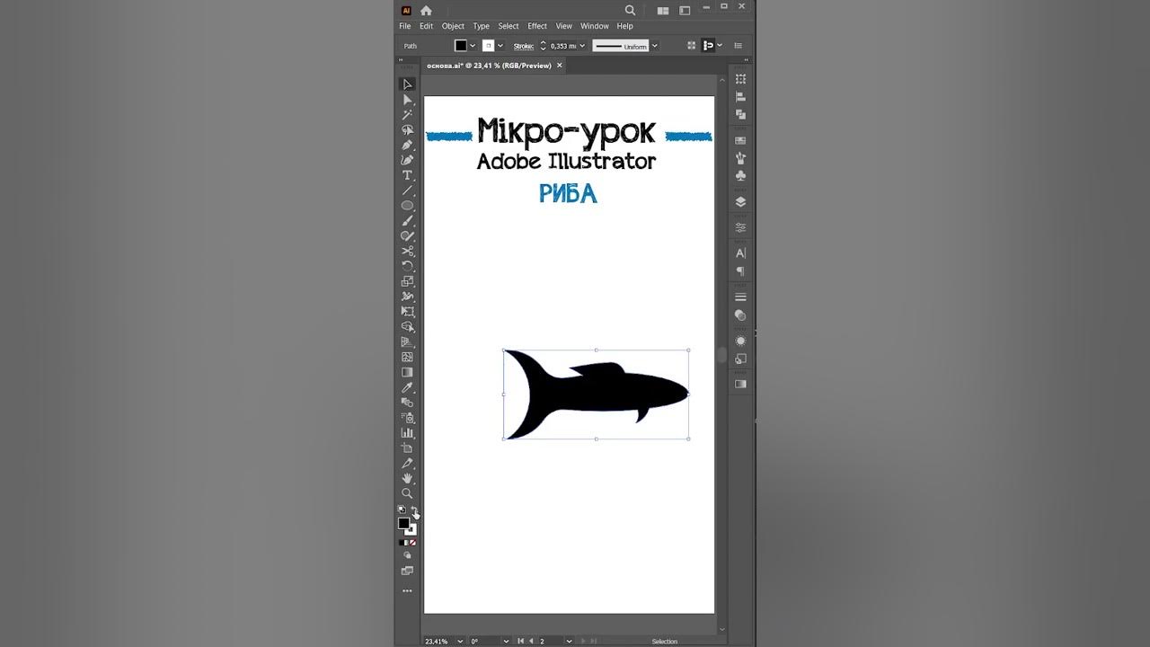Select the Eyedropper tool
This screenshot has width=1150, height=647.
[x=407, y=387]
